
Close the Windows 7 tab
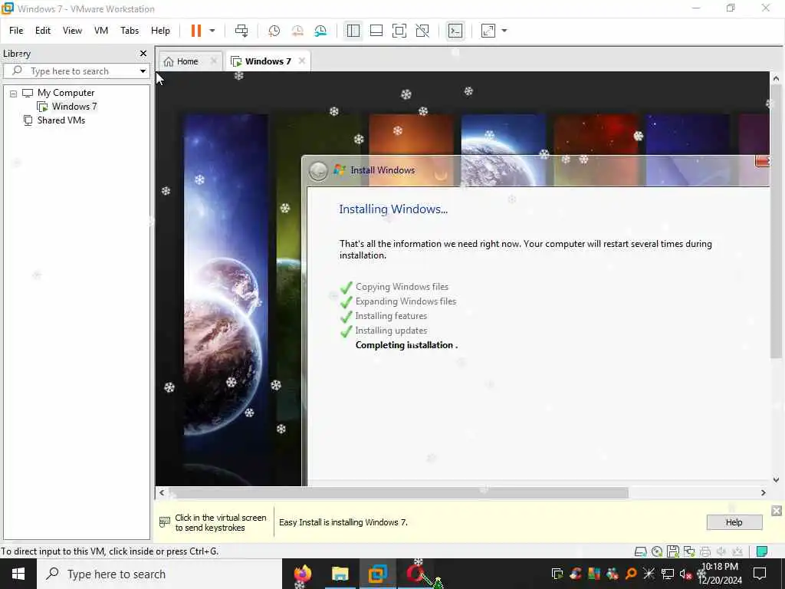point(302,61)
